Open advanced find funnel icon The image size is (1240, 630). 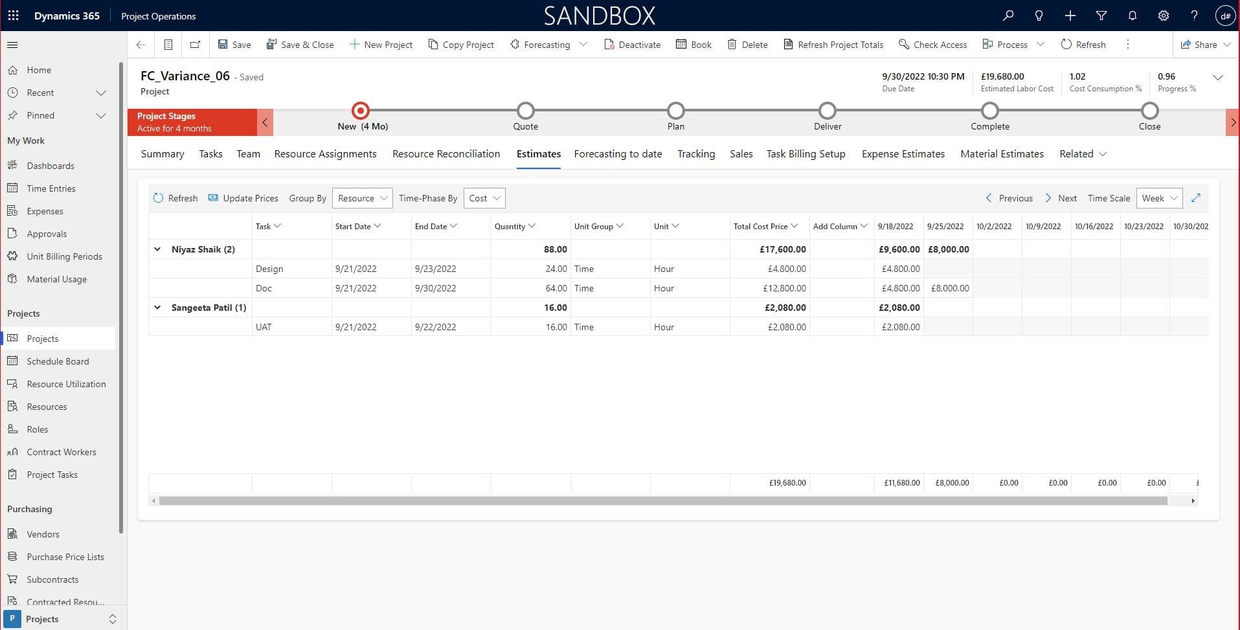coord(1101,16)
